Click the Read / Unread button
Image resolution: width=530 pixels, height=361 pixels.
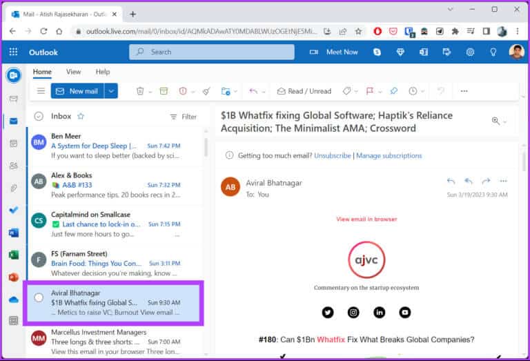coord(304,91)
